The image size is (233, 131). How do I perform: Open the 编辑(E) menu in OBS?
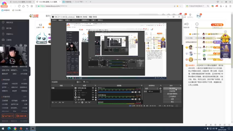click(61, 20)
